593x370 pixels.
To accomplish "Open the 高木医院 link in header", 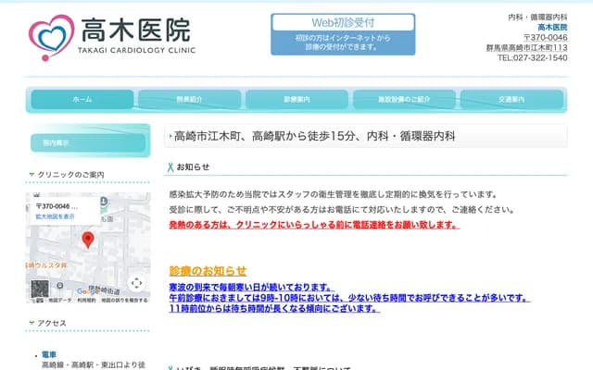I will pos(552,28).
